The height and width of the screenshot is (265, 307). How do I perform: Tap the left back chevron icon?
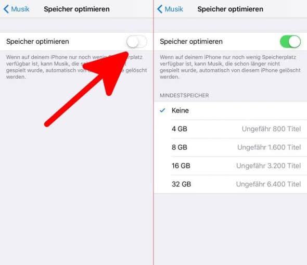pyautogui.click(x=6, y=9)
